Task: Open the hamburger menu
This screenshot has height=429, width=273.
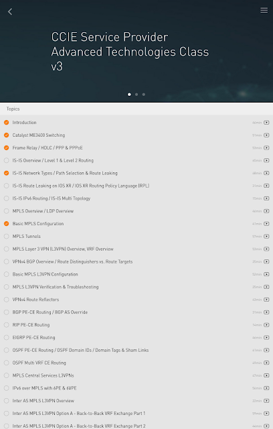Action: (x=264, y=11)
